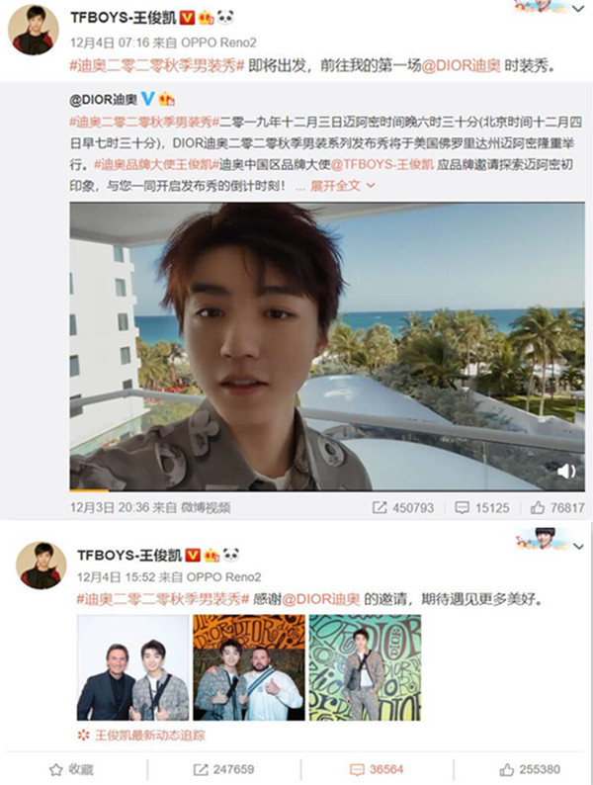This screenshot has height=785, width=593.
Task: Mute the video using speaker icon
Action: [x=566, y=471]
